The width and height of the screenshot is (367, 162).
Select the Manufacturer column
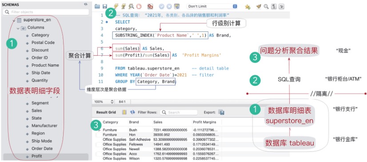pyautogui.click(x=44, y=126)
